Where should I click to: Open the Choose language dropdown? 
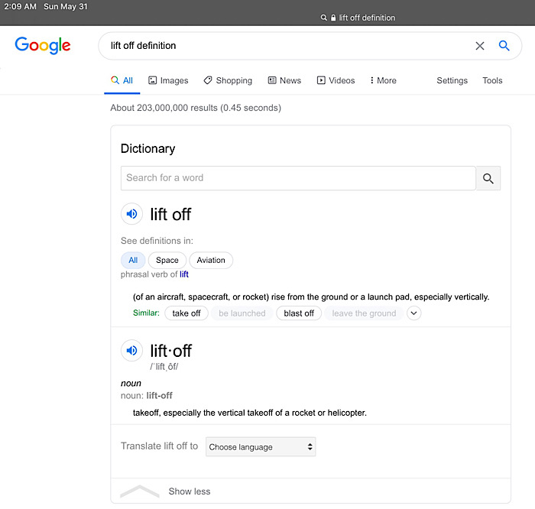coord(261,447)
